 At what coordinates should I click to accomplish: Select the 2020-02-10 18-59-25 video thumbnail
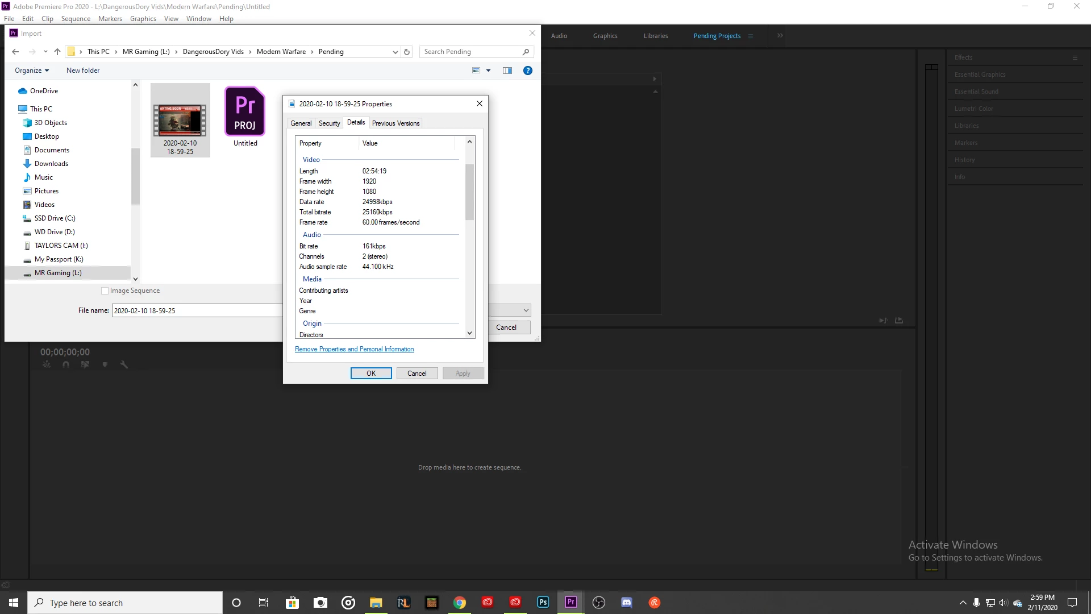pyautogui.click(x=180, y=121)
